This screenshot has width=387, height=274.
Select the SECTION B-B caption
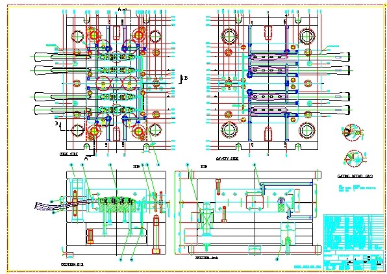(x=72, y=264)
